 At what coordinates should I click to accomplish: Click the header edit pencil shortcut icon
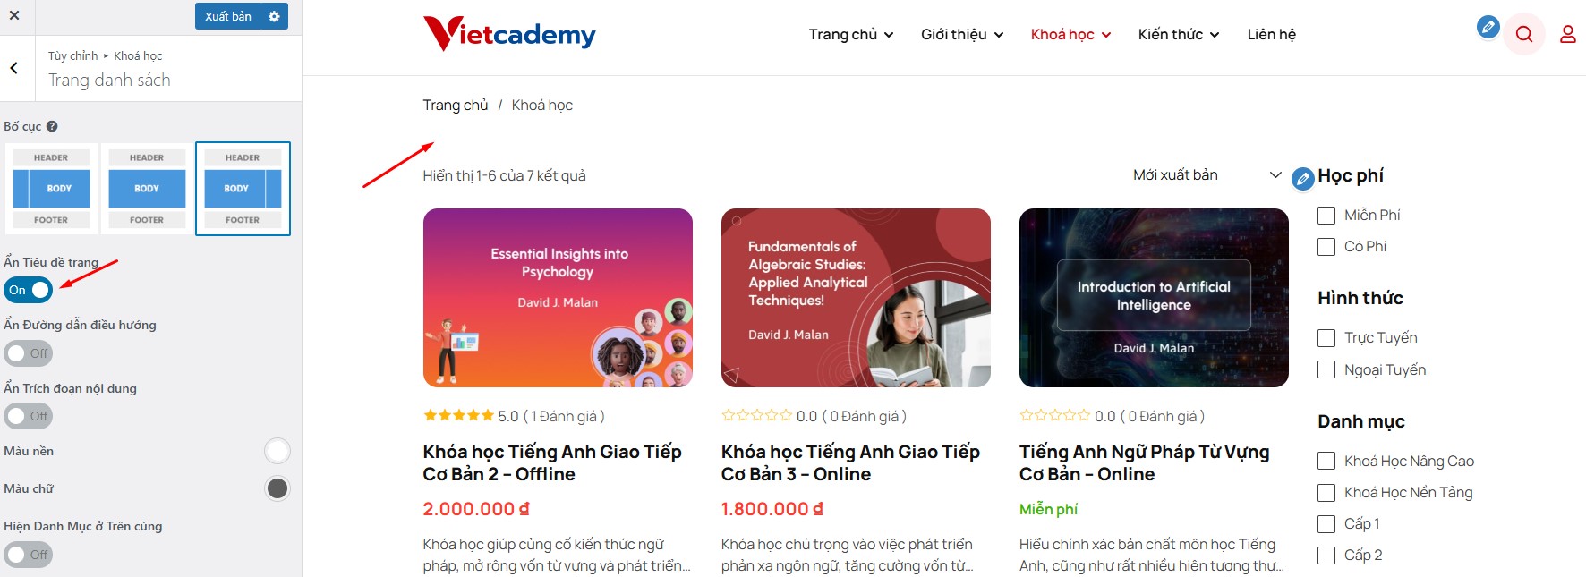pos(1488,27)
